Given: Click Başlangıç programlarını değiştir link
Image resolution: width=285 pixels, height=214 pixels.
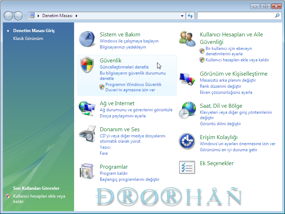Looking at the screenshot, I should pyautogui.click(x=129, y=179).
